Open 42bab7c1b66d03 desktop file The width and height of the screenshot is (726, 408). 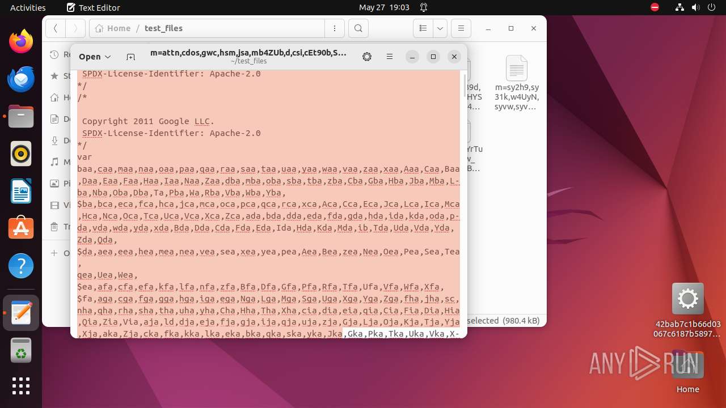687,311
